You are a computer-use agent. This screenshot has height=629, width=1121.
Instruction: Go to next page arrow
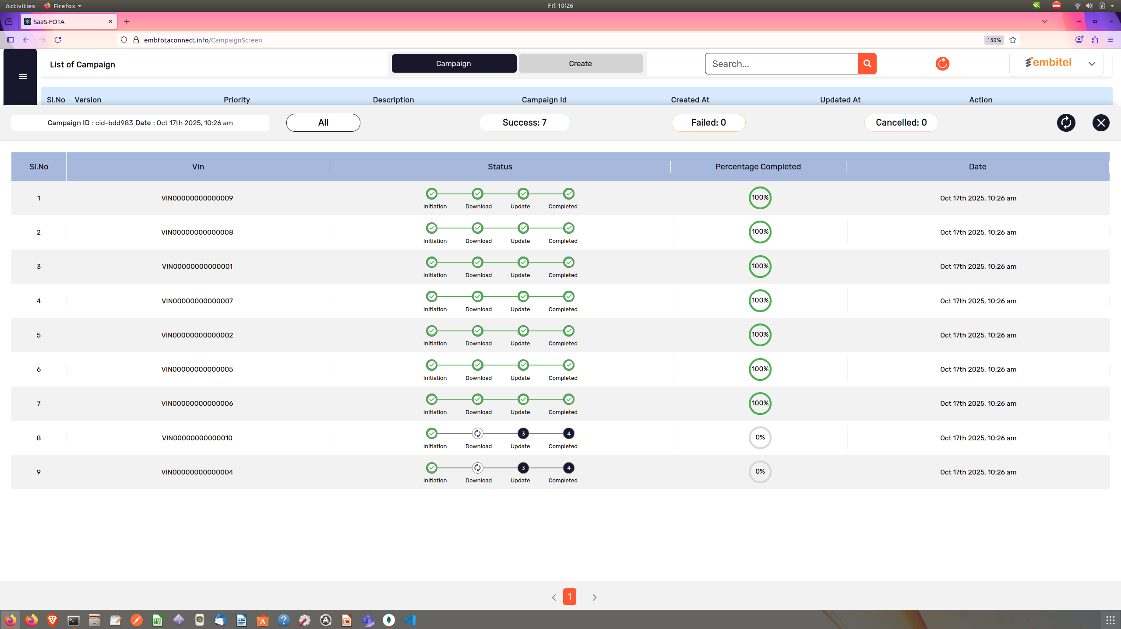[x=594, y=597]
